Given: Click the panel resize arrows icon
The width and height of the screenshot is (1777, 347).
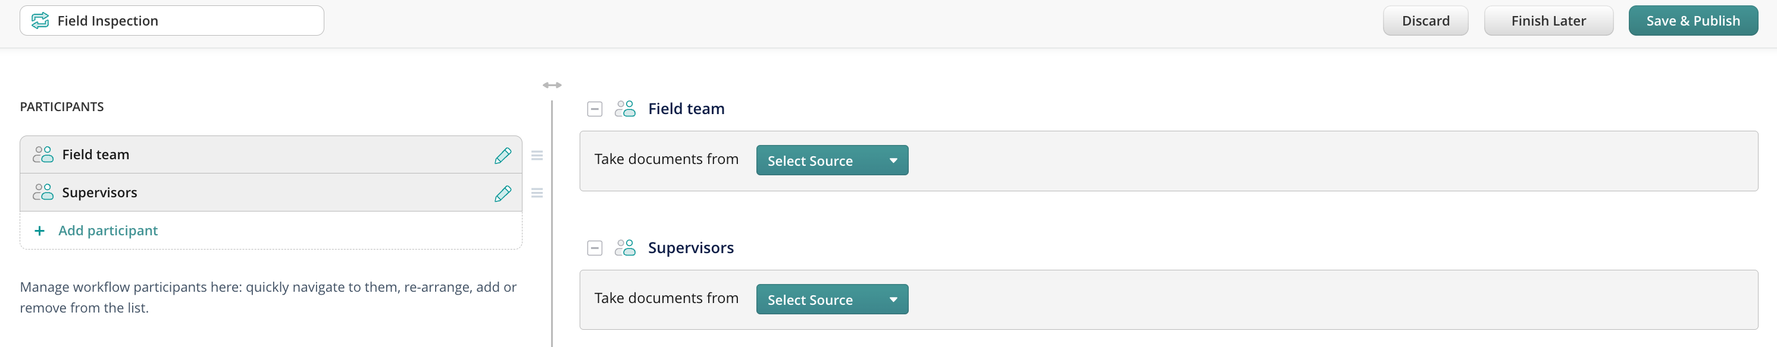Looking at the screenshot, I should click(552, 86).
